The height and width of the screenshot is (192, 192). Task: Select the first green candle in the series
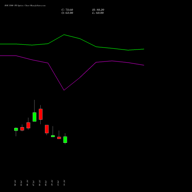click(16, 129)
